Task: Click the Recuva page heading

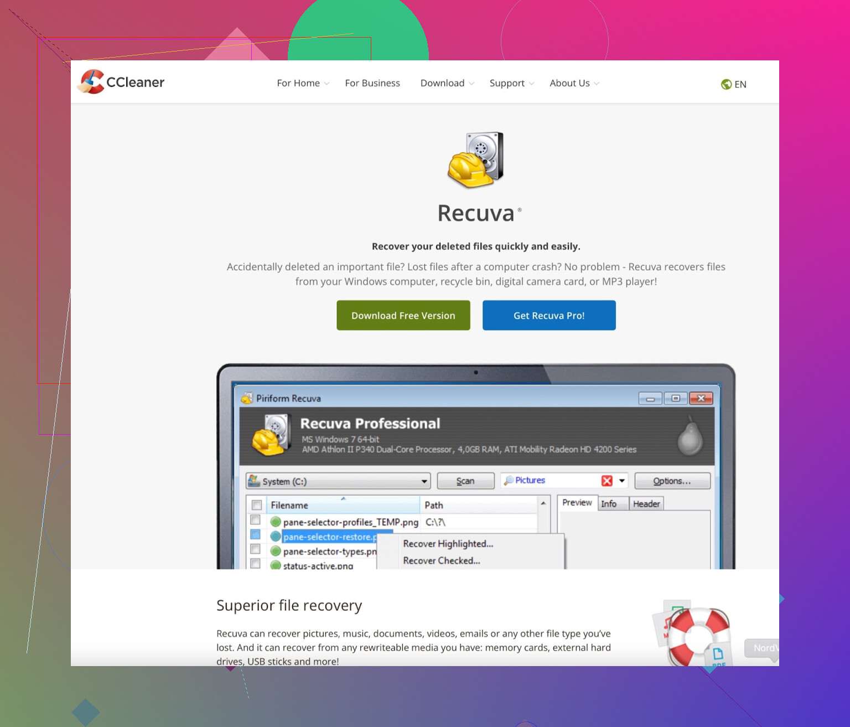Action: [x=476, y=213]
